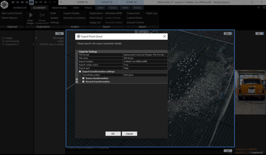The image size is (266, 155).
Task: Toggle the Export ascii False value
Action: pyautogui.click(x=145, y=68)
